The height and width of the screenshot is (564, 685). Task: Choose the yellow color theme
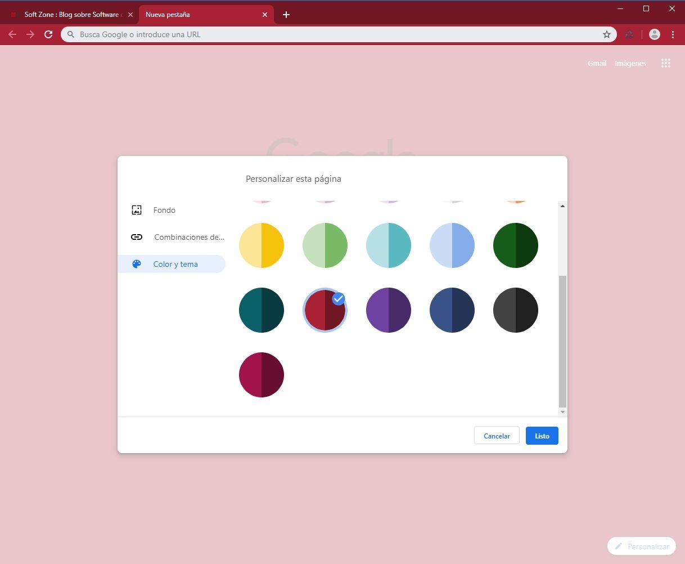(262, 245)
